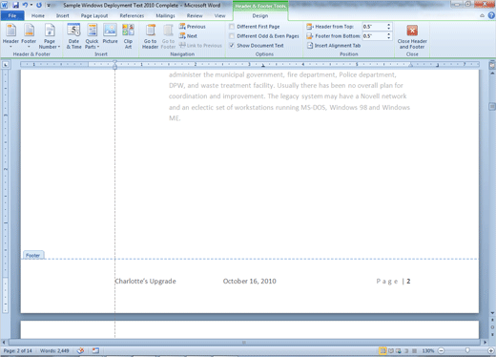Viewport: 496px width, 357px height.
Task: Increase Header from Top value
Action: click(389, 25)
